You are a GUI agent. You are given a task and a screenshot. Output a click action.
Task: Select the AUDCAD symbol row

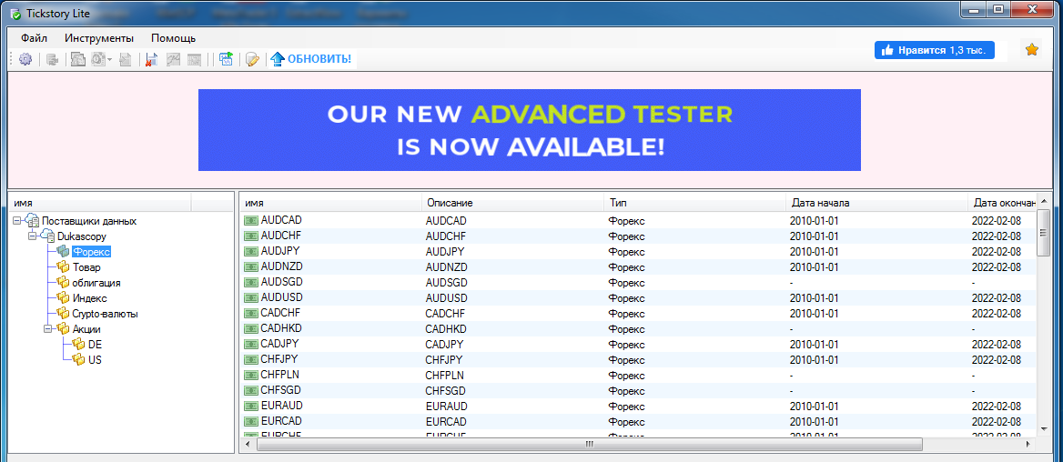[x=639, y=220]
